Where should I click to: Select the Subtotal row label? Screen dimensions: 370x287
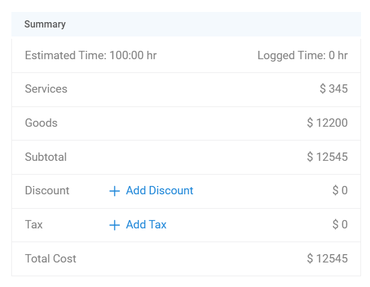[46, 157]
